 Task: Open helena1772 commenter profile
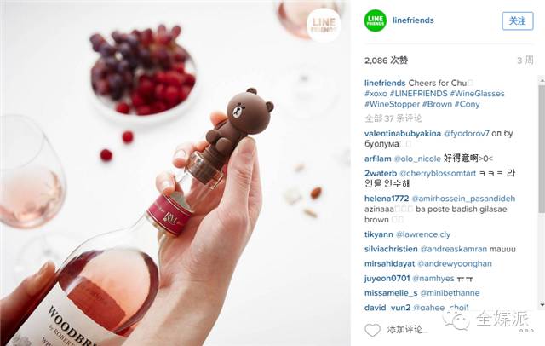point(387,199)
